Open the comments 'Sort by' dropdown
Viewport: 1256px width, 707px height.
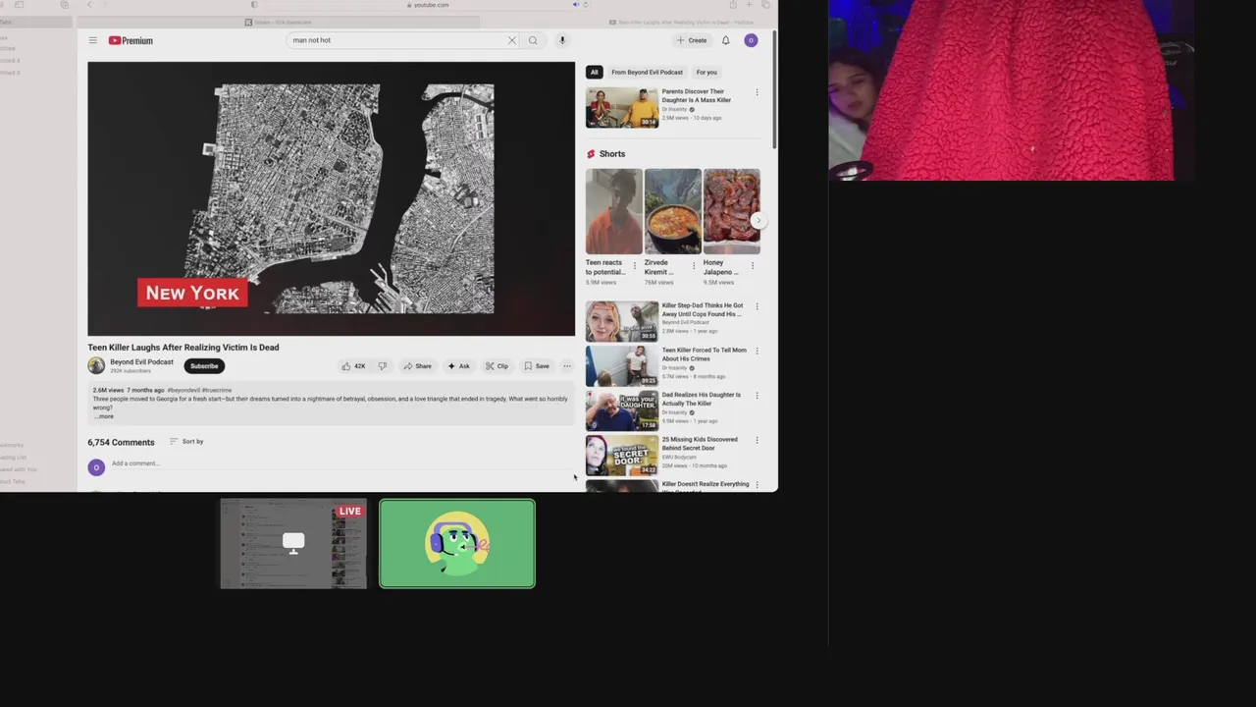(186, 441)
